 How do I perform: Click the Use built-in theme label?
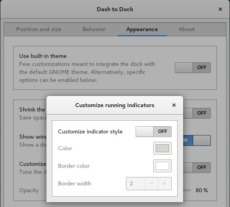click(43, 56)
